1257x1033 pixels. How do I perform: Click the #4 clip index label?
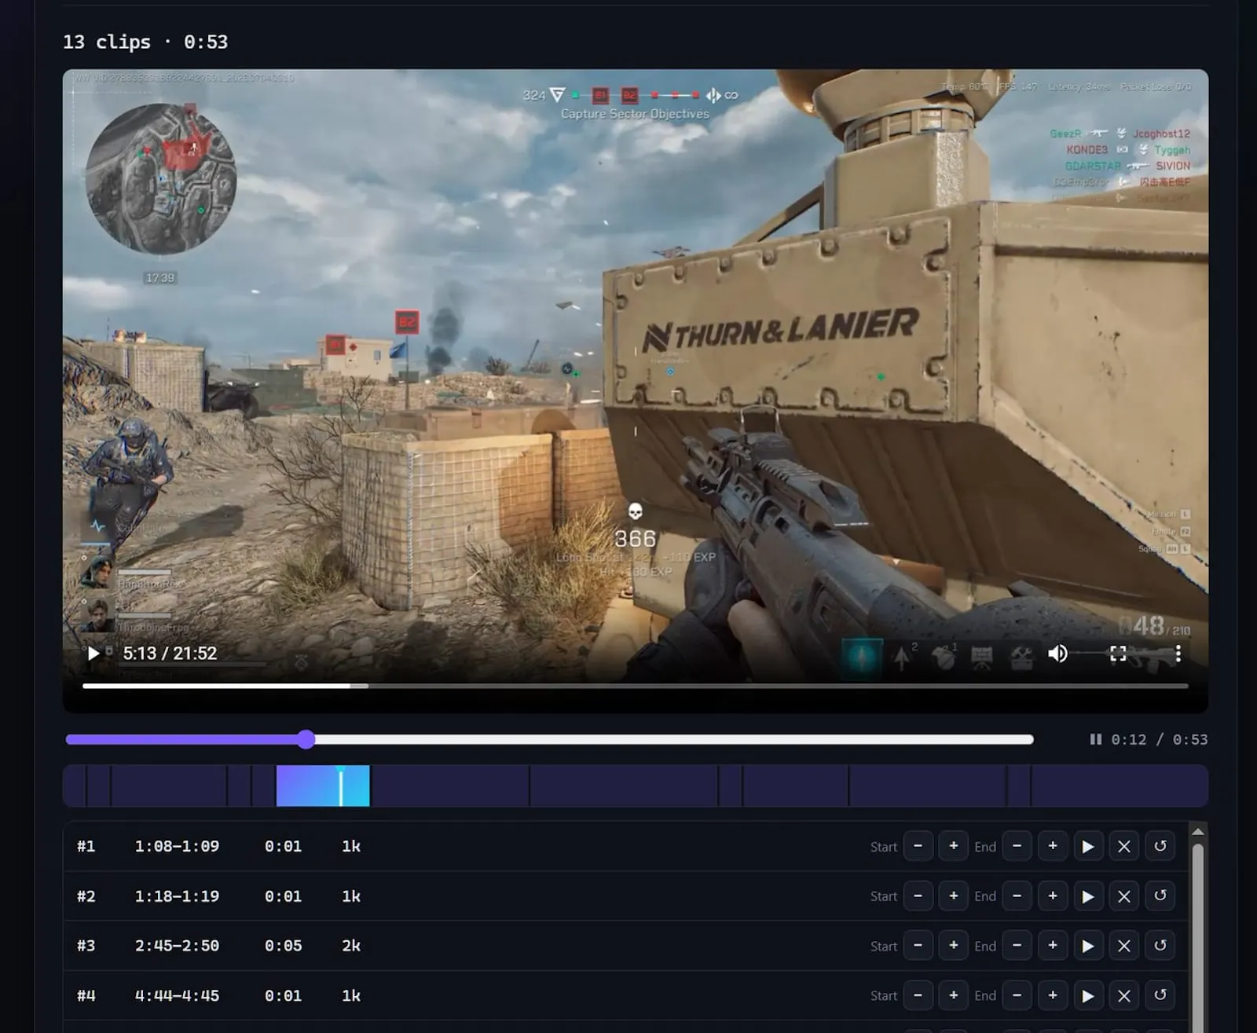pyautogui.click(x=86, y=995)
